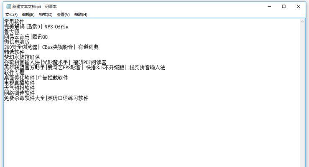
Task: Click on the line 精选软件
Action: click(x=14, y=52)
